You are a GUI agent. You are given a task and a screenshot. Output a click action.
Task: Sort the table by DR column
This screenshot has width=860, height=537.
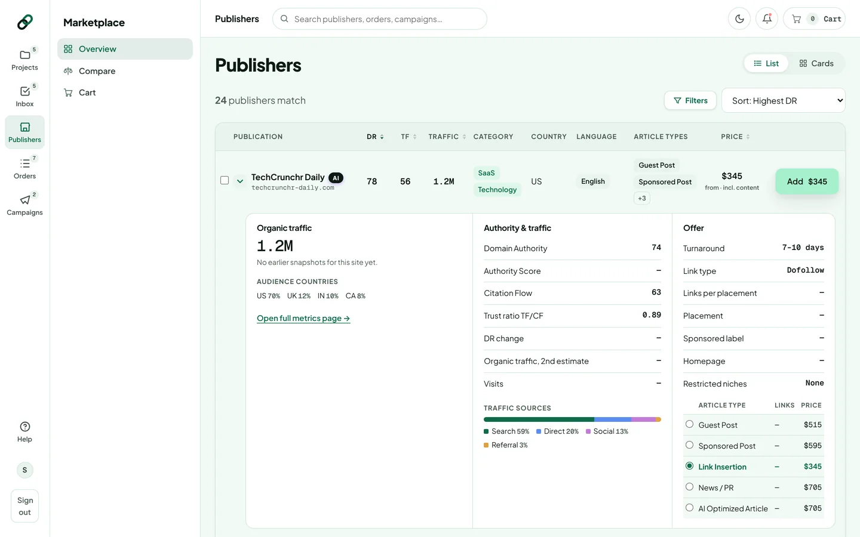pos(375,137)
